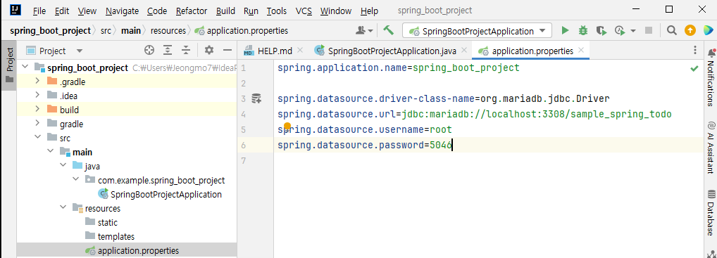Open the File menu
Image resolution: width=717 pixels, height=258 pixels.
[39, 11]
